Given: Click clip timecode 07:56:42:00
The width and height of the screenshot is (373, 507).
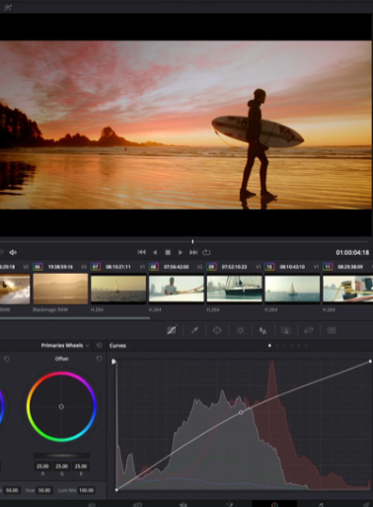Looking at the screenshot, I should click(177, 267).
